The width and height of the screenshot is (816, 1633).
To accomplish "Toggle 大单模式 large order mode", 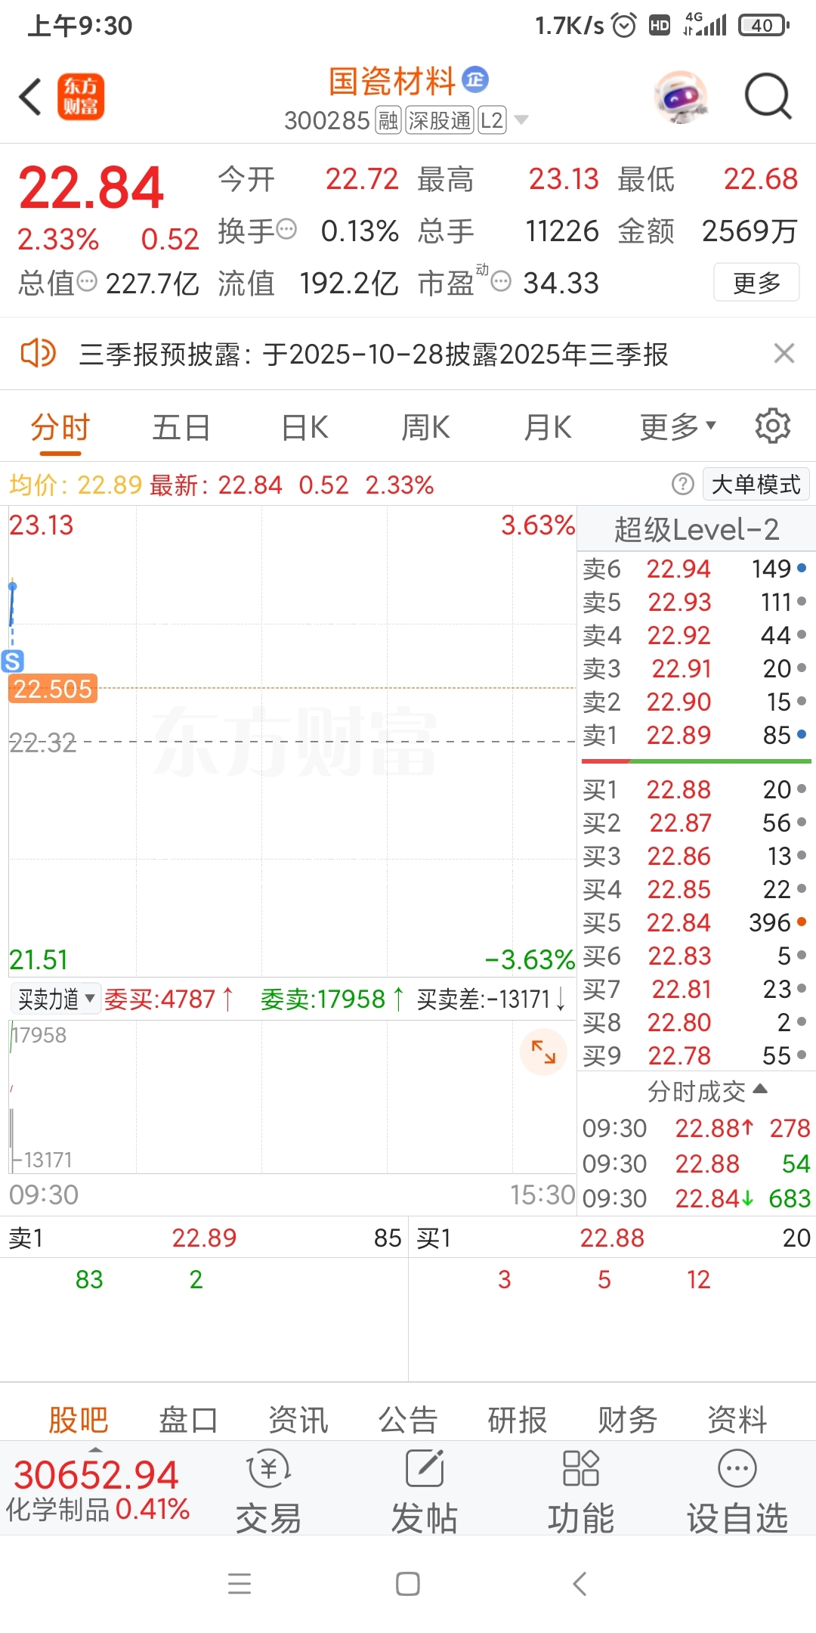I will pyautogui.click(x=756, y=484).
